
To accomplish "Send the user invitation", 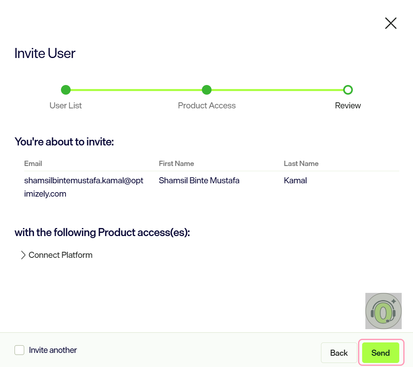I will (381, 353).
